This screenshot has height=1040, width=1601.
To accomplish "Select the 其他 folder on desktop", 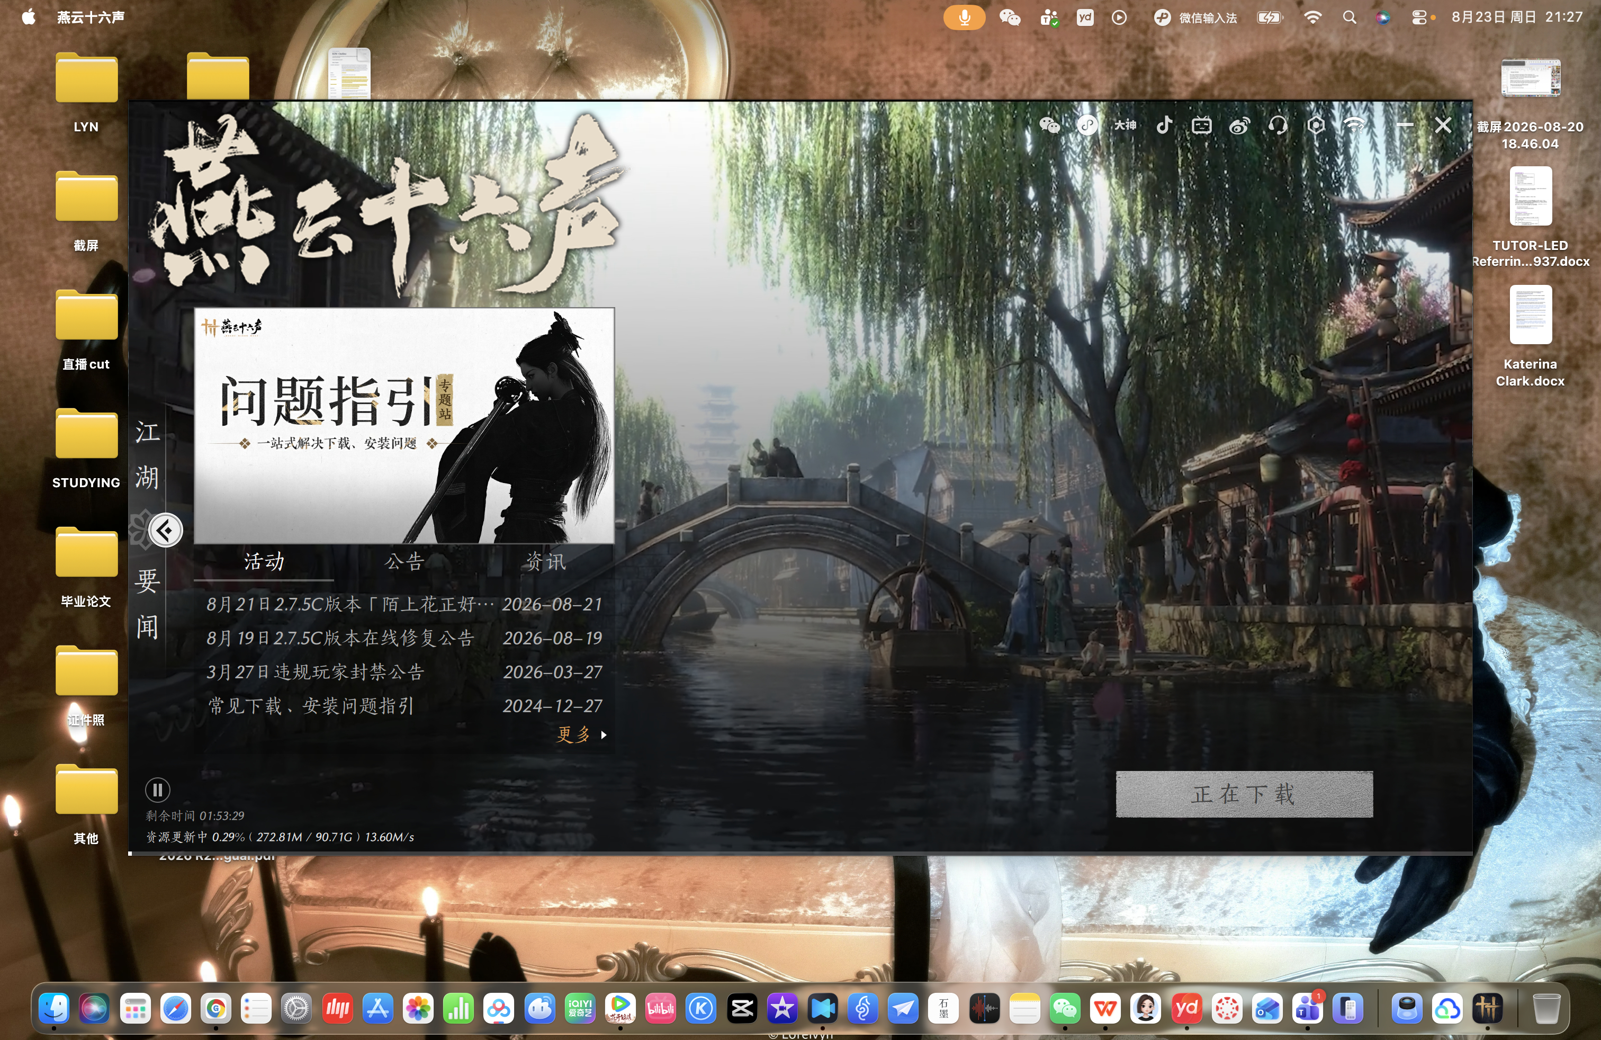I will [x=86, y=804].
